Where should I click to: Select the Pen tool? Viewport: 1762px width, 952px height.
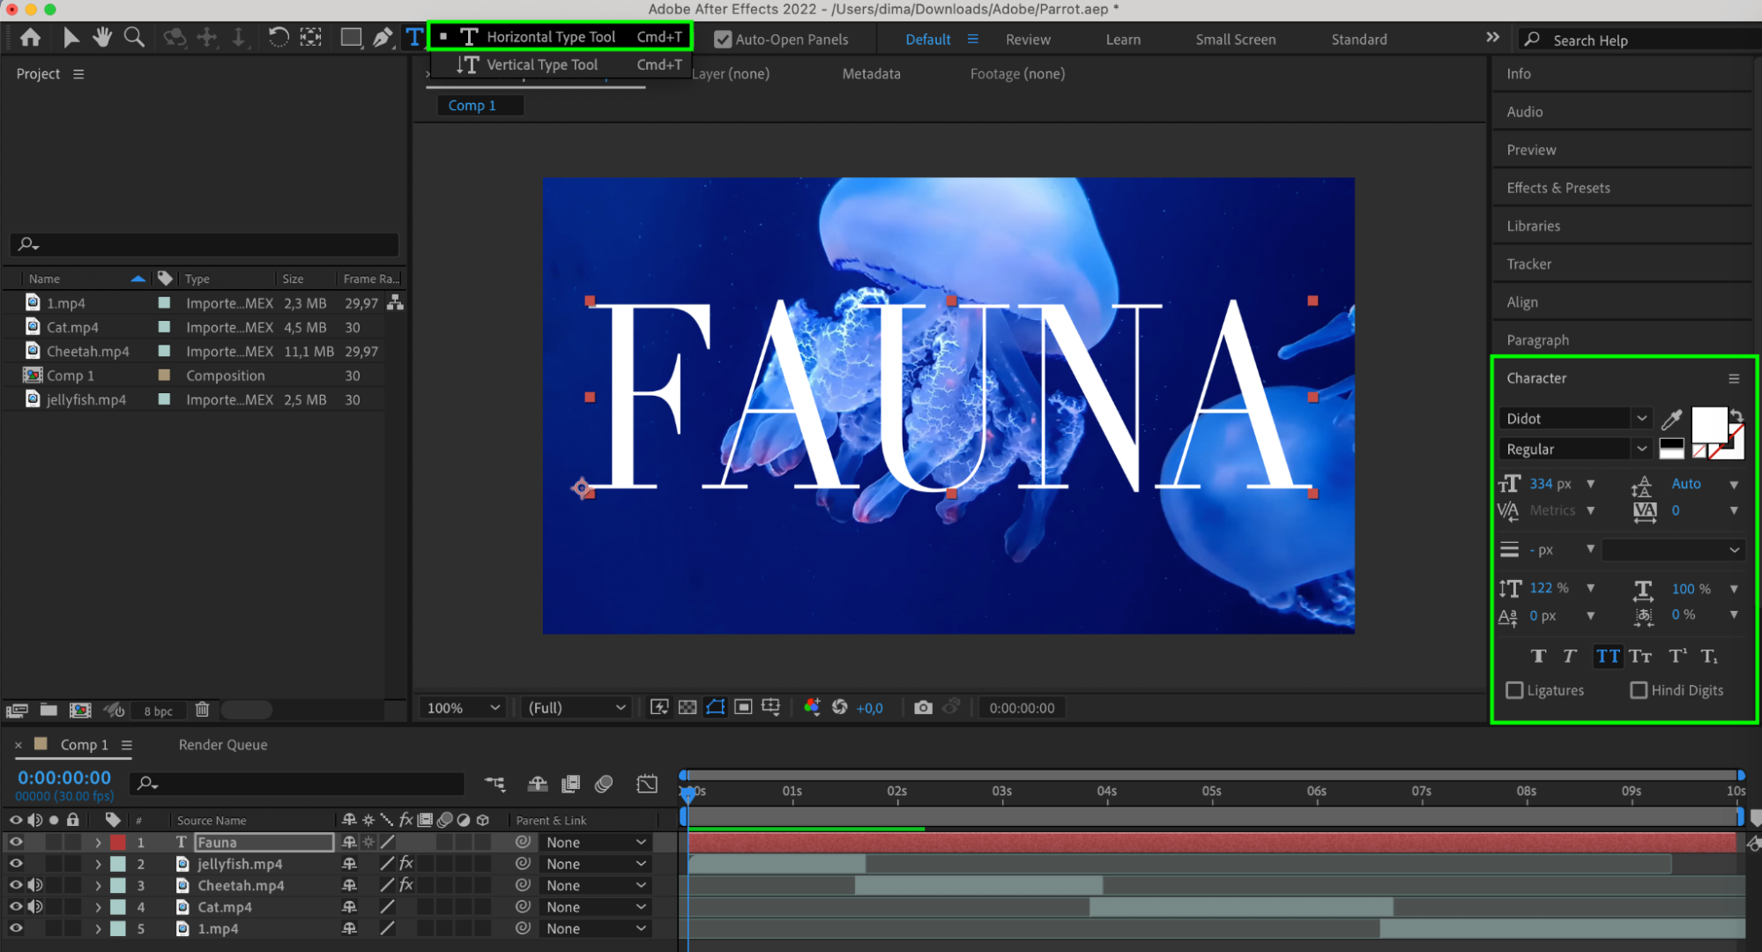[x=382, y=37]
